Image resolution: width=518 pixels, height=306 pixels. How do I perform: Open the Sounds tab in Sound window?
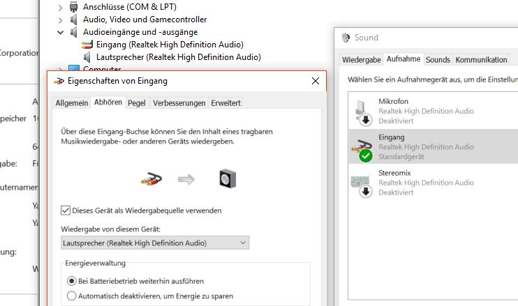point(438,60)
